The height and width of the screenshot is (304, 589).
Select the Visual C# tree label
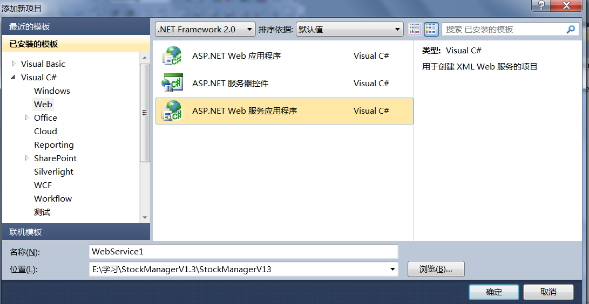click(39, 77)
